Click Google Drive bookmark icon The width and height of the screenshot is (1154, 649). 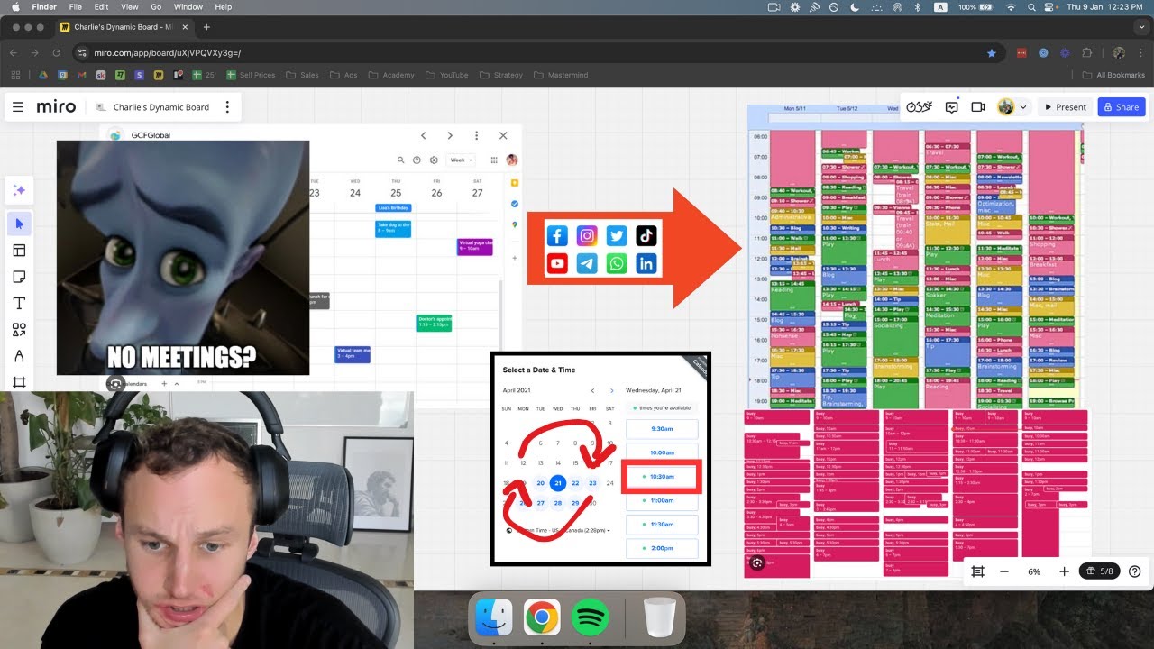(42, 75)
